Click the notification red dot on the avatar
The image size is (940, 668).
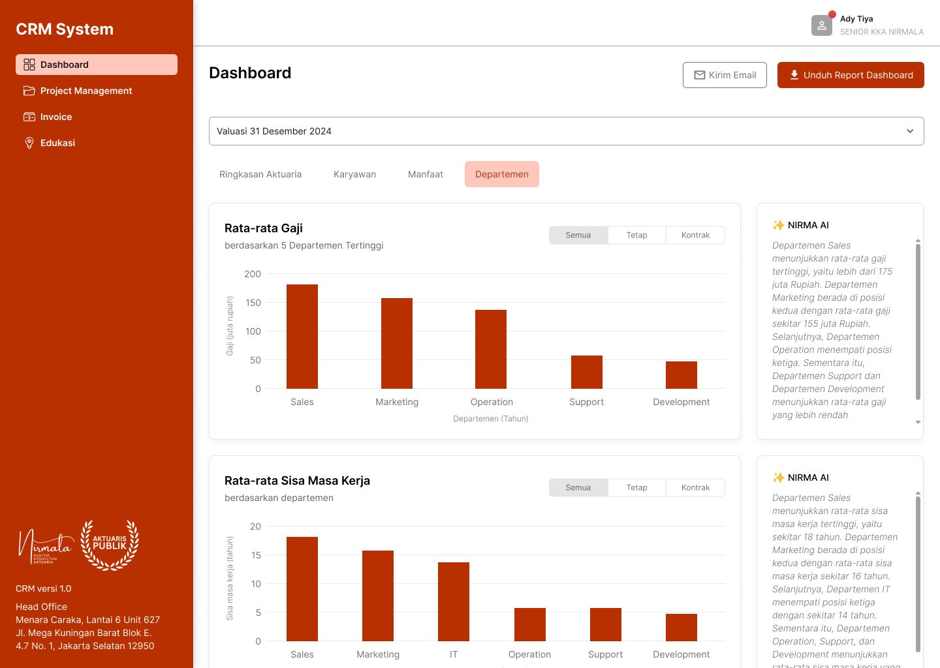pyautogui.click(x=831, y=14)
